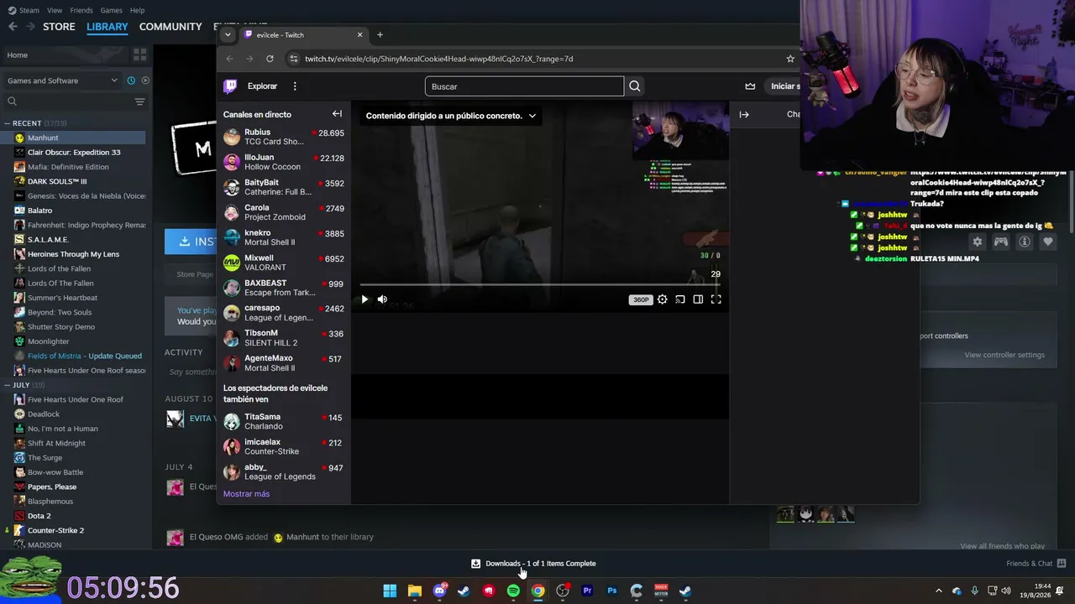This screenshot has height=604, width=1075.
Task: Open Steam library collections grid view
Action: pos(139,55)
